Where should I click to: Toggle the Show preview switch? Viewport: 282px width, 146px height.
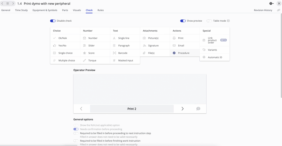point(183,21)
